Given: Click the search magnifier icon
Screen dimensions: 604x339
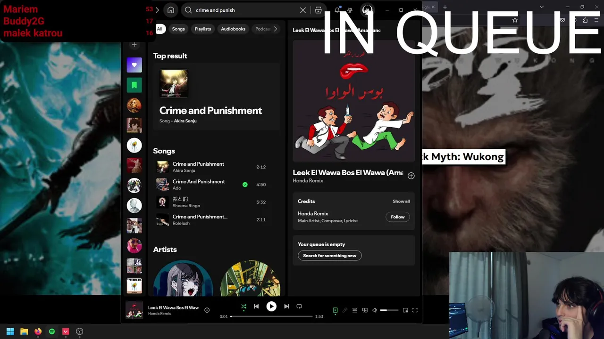Looking at the screenshot, I should (x=188, y=10).
